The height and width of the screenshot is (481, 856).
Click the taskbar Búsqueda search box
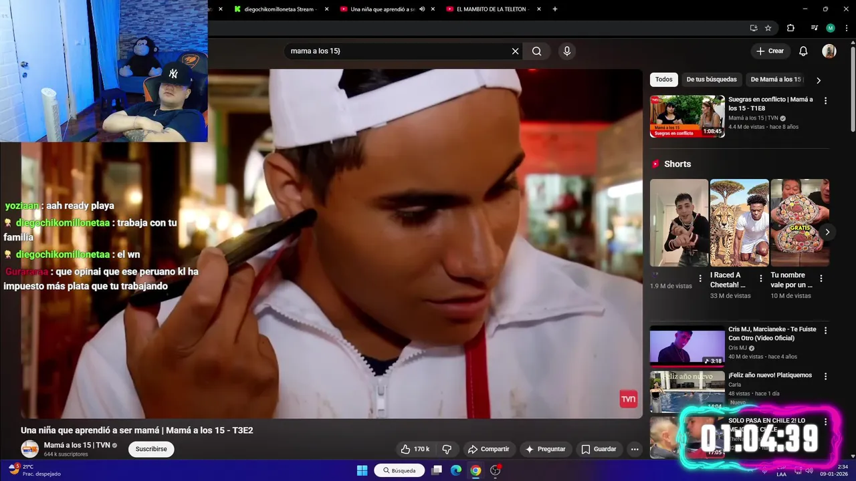[399, 470]
